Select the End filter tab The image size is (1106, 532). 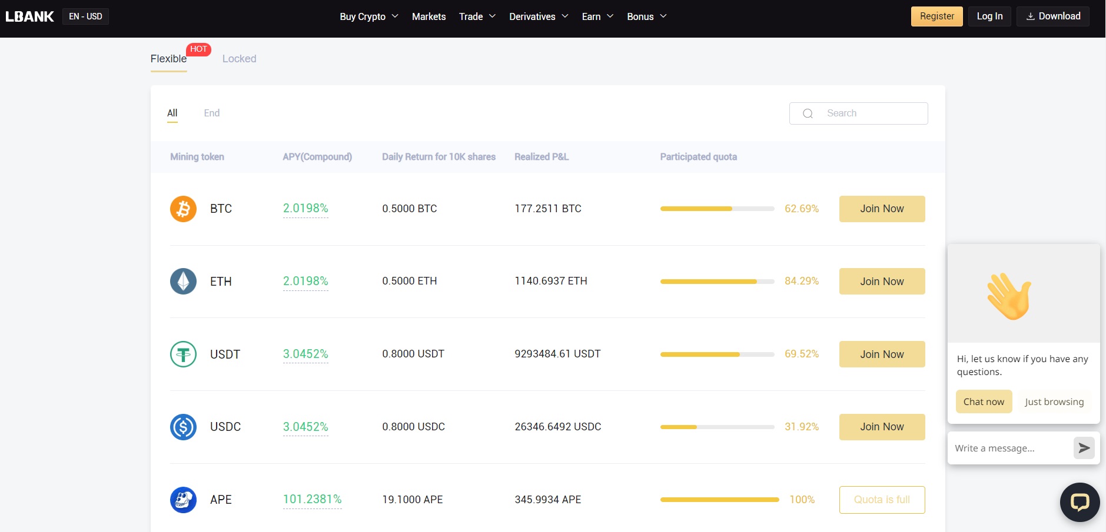(212, 113)
